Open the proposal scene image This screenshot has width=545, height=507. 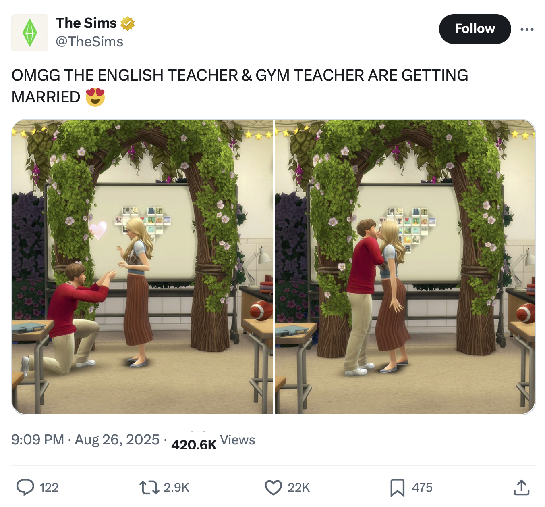142,267
